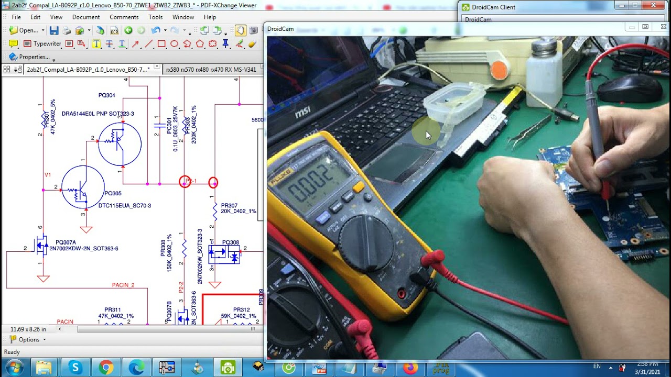The image size is (671, 377).
Task: Select the Pencil freehand tool
Action: (x=240, y=43)
